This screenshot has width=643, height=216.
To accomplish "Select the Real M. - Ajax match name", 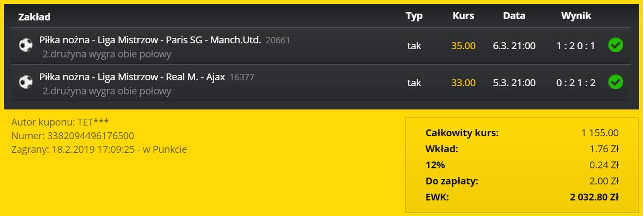I will 196,77.
